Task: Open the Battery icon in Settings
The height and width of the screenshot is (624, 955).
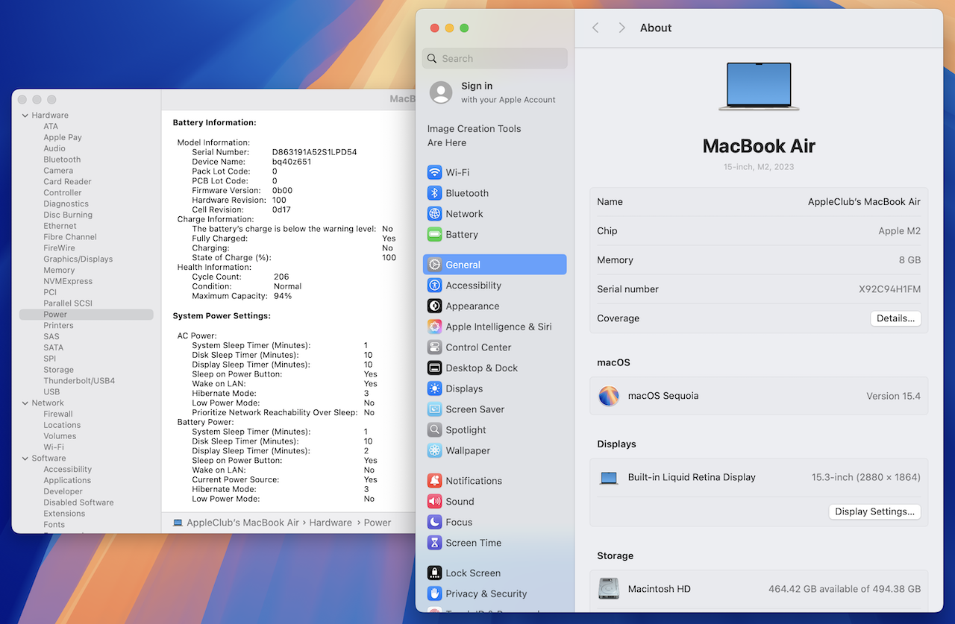Action: click(434, 235)
